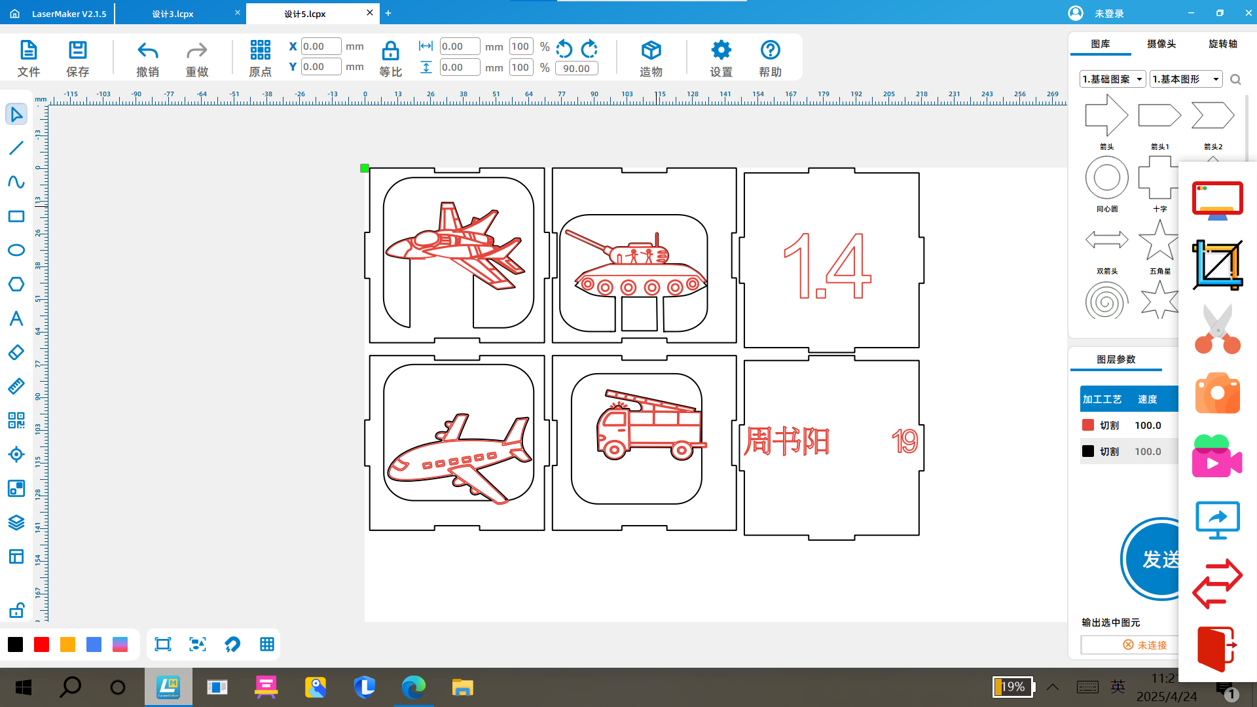The height and width of the screenshot is (707, 1257).
Task: Toggle the grid display button
Action: coord(266,644)
